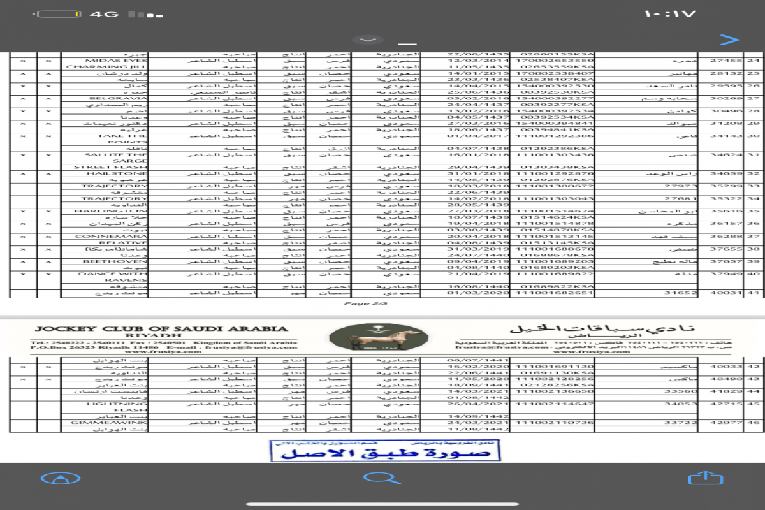
Task: Tap the battery indicator in status bar
Action: tap(59, 14)
